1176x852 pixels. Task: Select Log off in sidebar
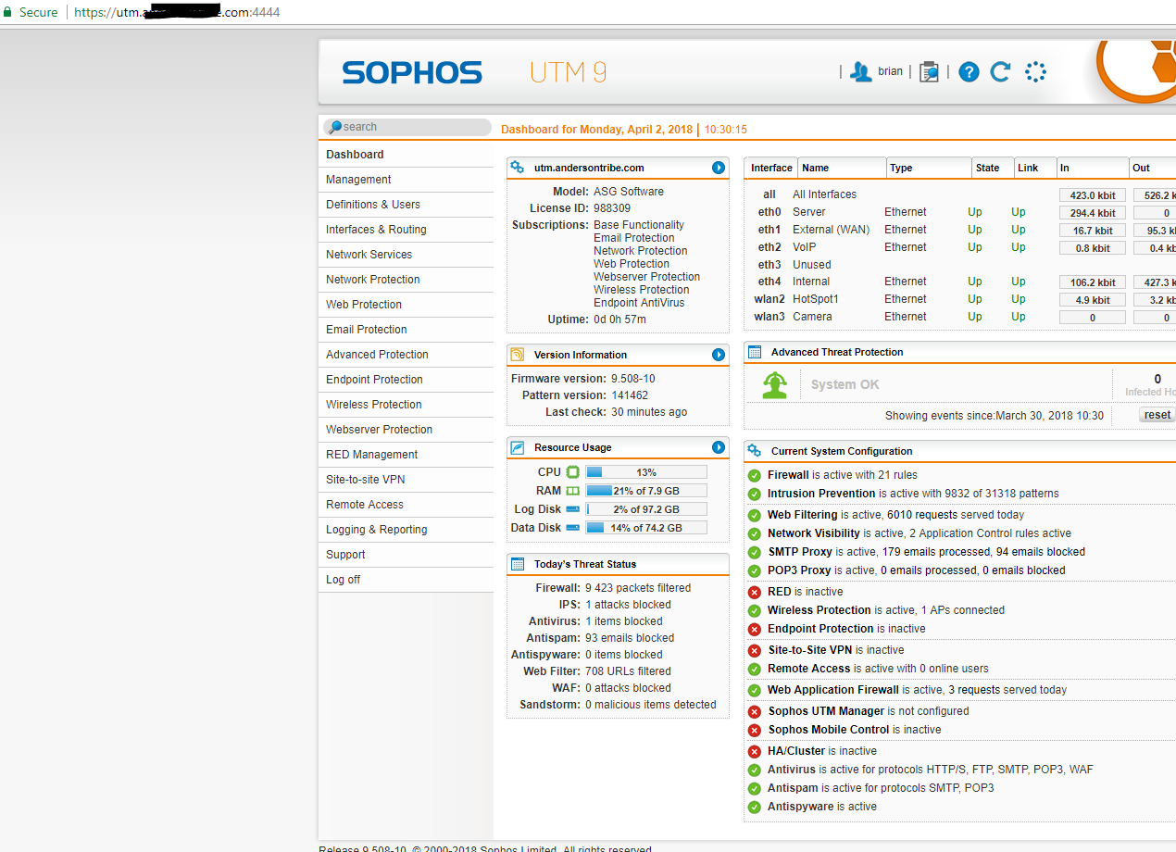tap(406, 580)
